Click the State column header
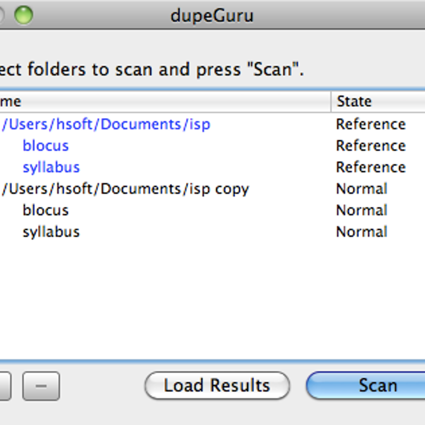This screenshot has width=425, height=425. point(378,101)
